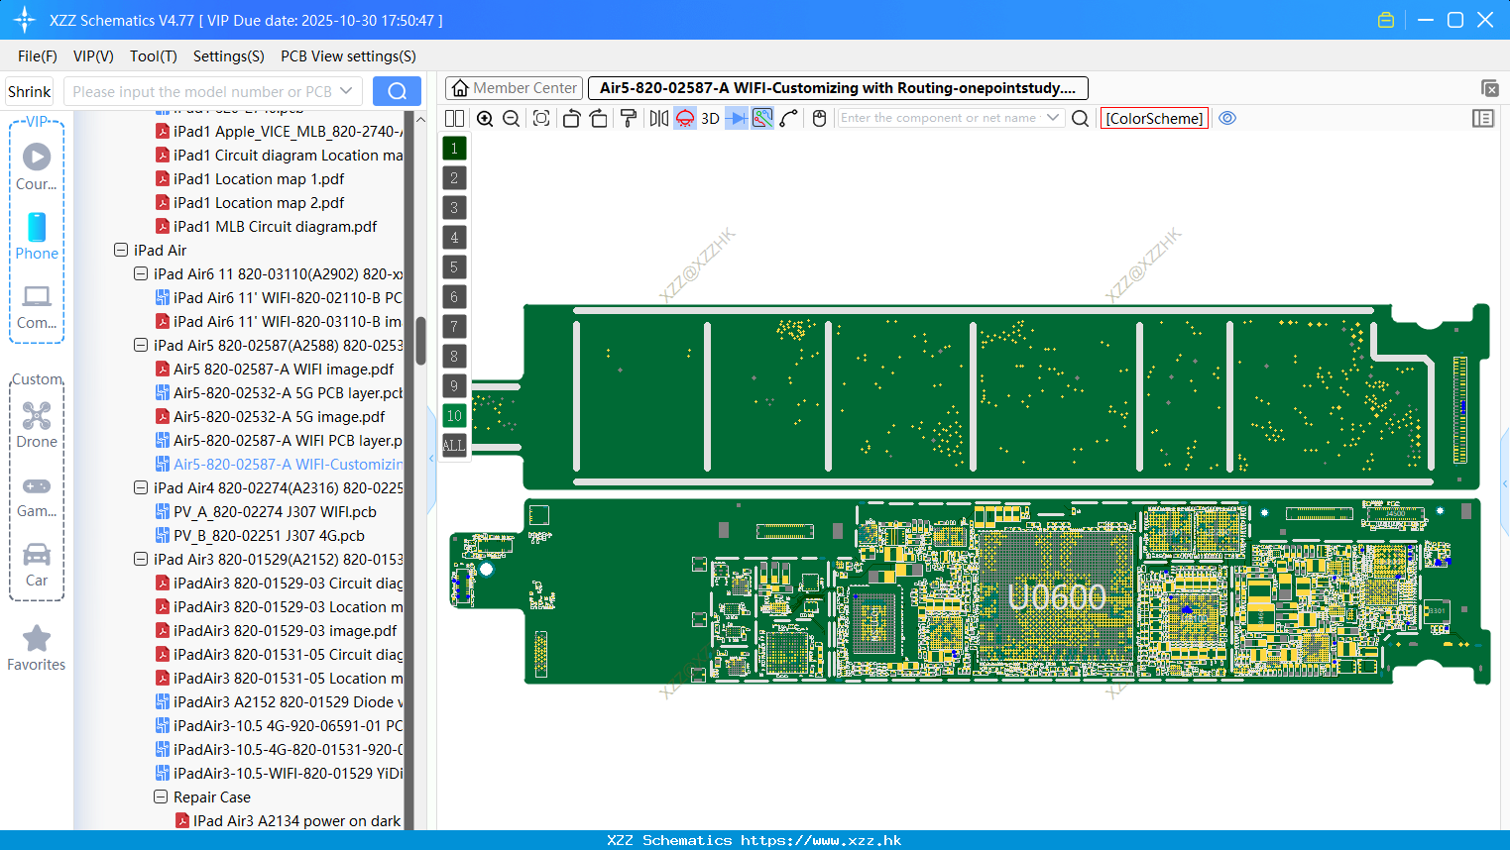Screen dimensions: 1510x850
Task: Select Computer category icon
Action: 37,306
